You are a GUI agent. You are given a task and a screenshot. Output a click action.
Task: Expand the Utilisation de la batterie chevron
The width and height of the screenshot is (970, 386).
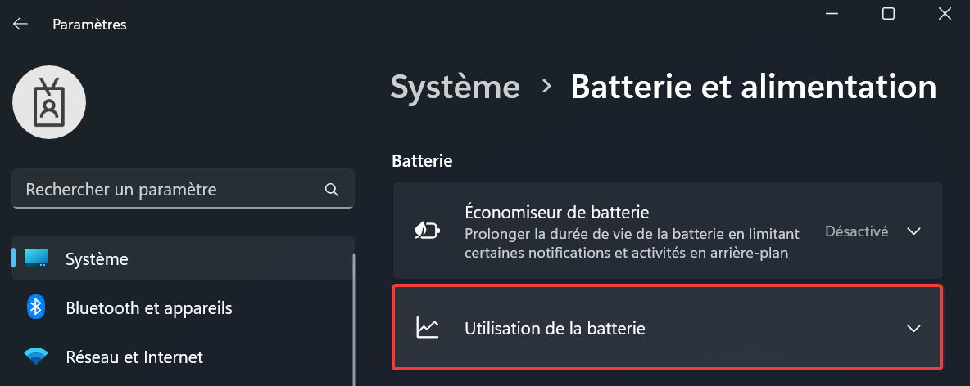[x=913, y=329]
